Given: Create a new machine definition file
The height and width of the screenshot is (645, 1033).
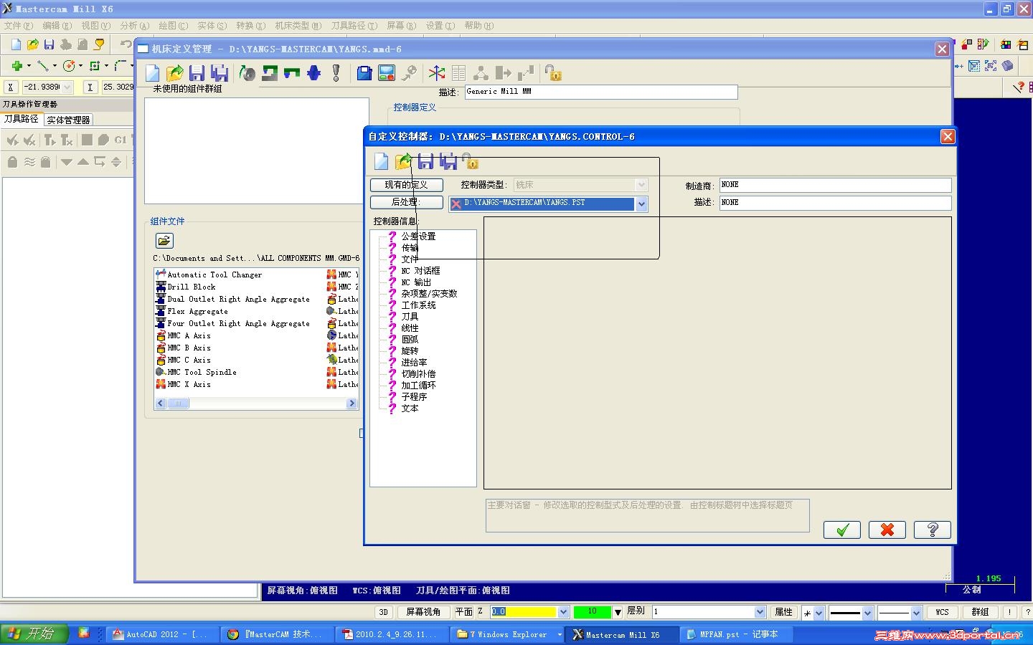Looking at the screenshot, I should (152, 73).
